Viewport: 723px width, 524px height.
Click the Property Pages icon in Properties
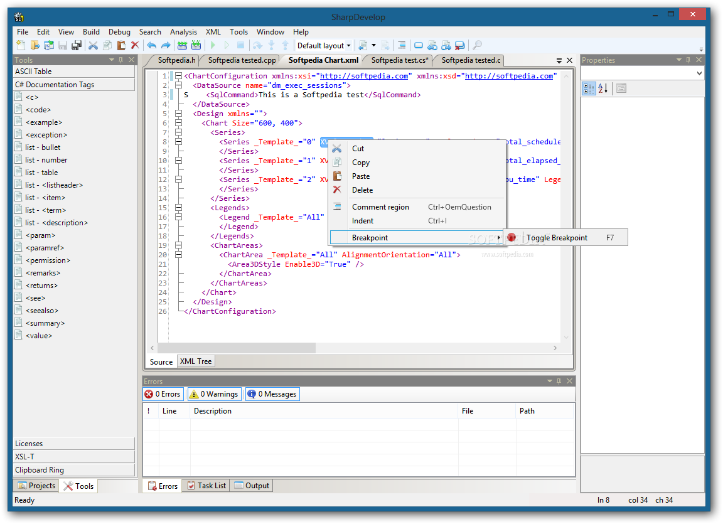[x=621, y=88]
